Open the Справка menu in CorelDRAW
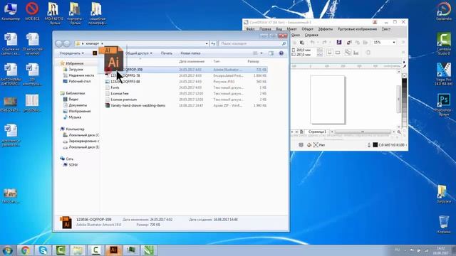 (311, 35)
